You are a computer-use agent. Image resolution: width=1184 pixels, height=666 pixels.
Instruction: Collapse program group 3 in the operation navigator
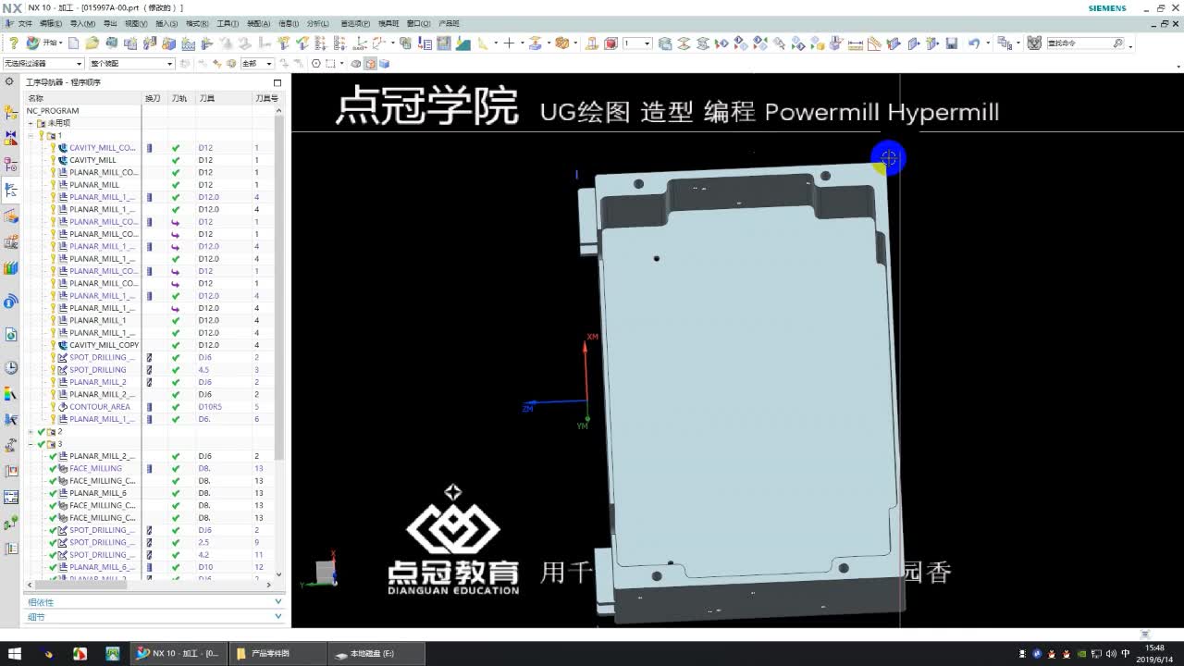coord(31,443)
